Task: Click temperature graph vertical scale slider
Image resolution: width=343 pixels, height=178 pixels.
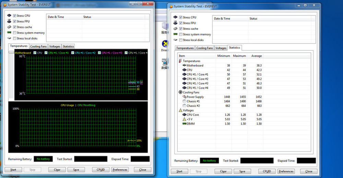Action: 11,52
